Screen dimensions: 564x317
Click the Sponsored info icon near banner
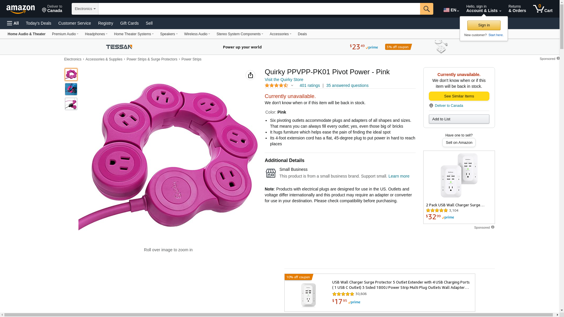click(x=558, y=58)
